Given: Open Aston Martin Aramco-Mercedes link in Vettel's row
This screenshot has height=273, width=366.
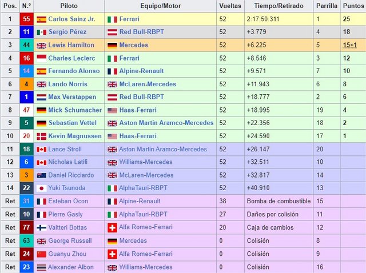Looking at the screenshot, I should coord(166,123).
